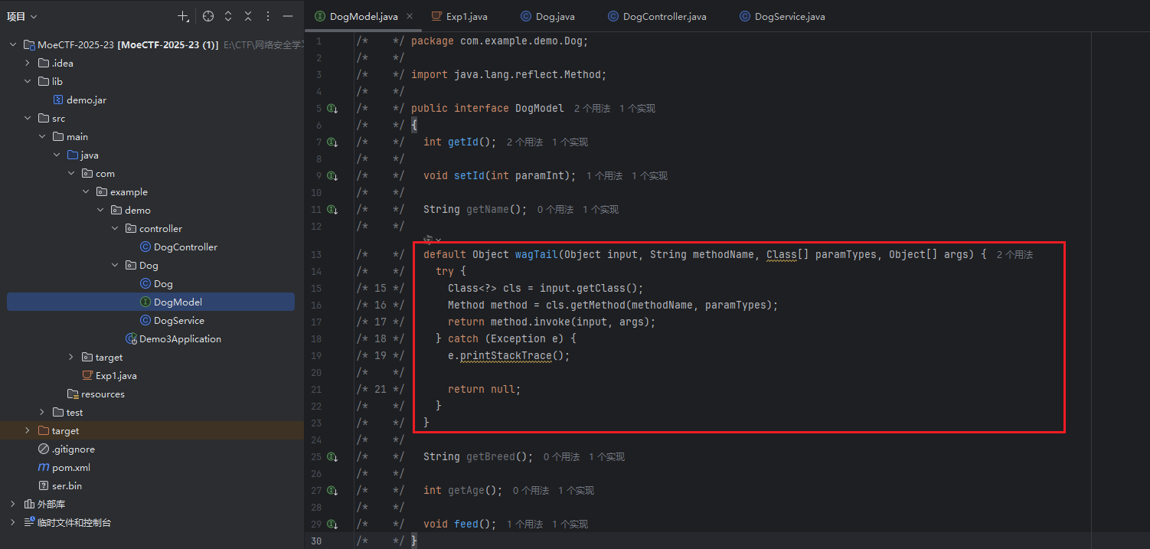Collapse the controller package
Viewport: 1150px width, 549px height.
(115, 229)
